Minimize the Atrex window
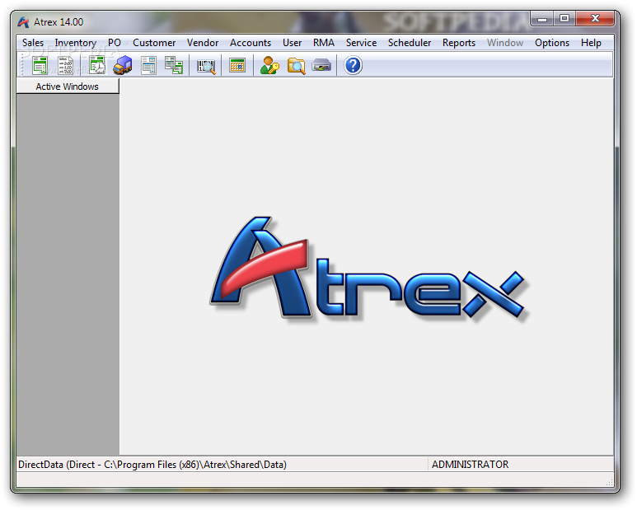Image resolution: width=637 pixels, height=510 pixels. coord(542,19)
